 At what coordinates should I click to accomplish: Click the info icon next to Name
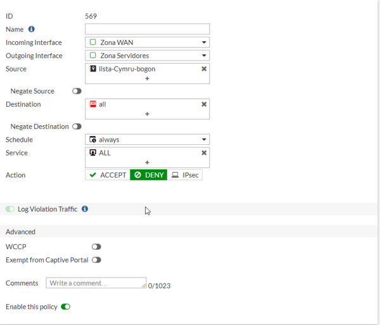tap(32, 29)
